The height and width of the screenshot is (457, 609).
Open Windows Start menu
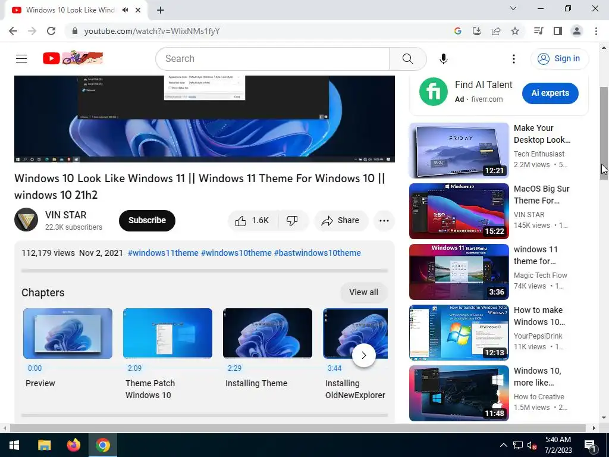[x=14, y=445]
